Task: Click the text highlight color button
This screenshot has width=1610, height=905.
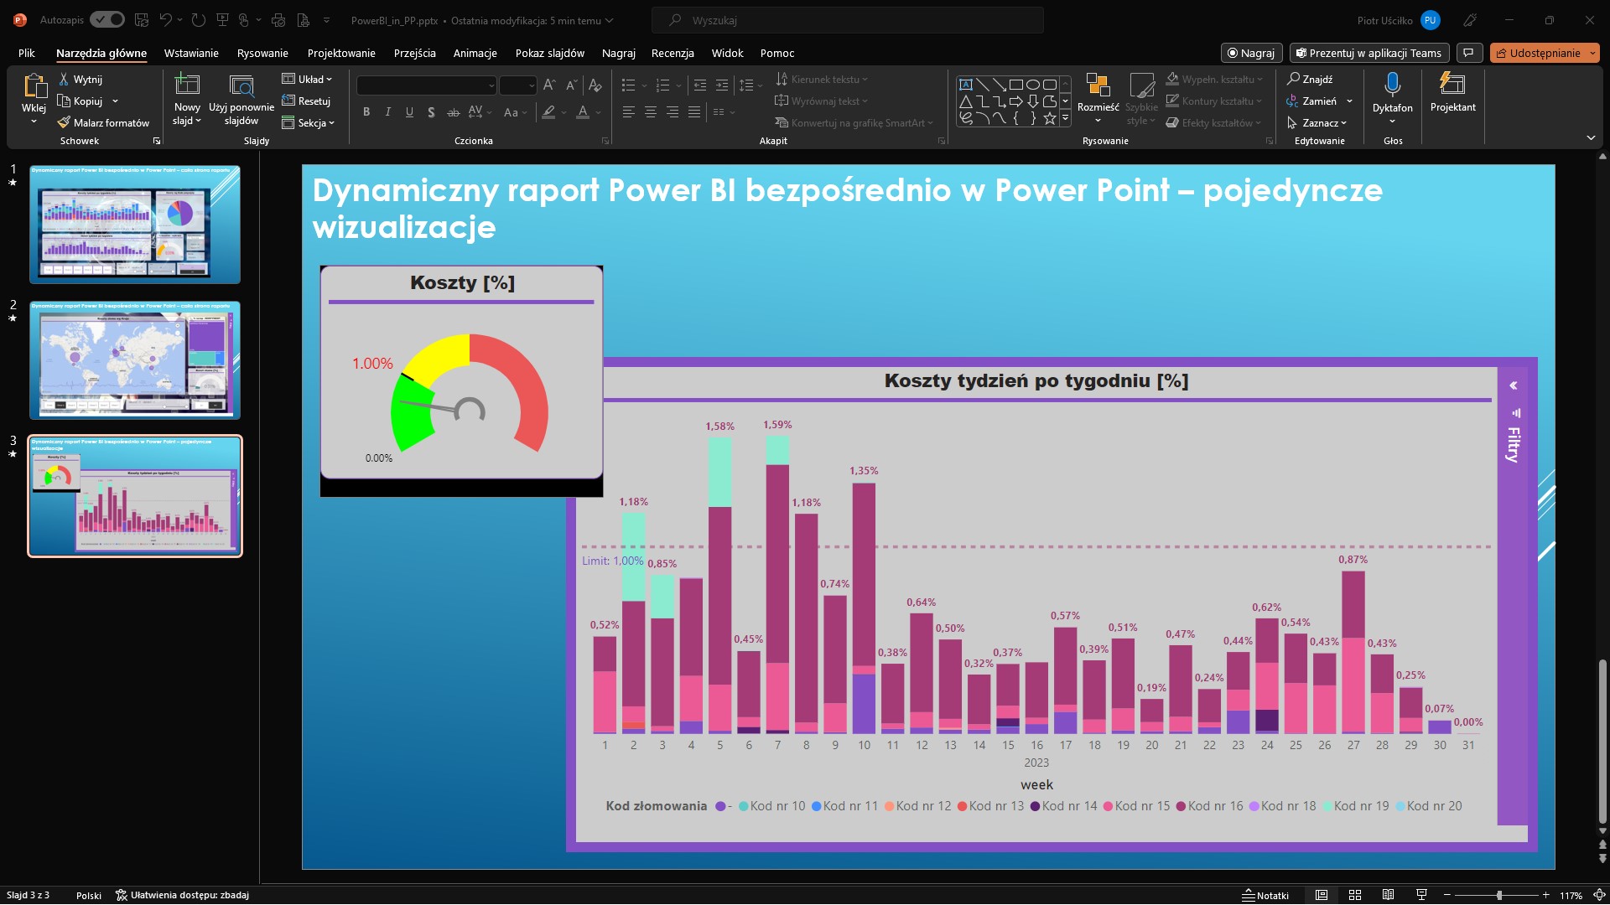Action: coord(548,111)
